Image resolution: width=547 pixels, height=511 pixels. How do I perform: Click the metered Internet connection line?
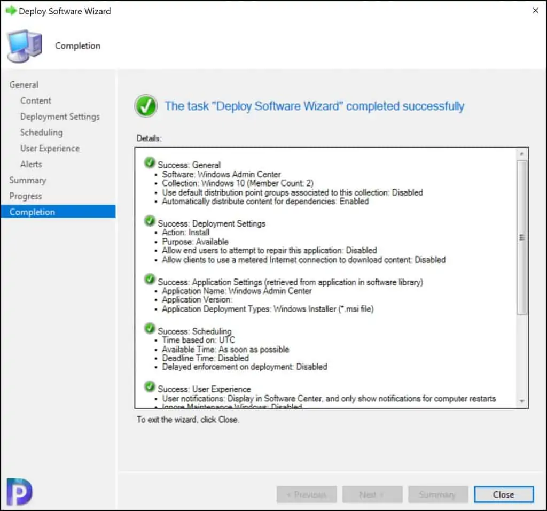point(303,260)
